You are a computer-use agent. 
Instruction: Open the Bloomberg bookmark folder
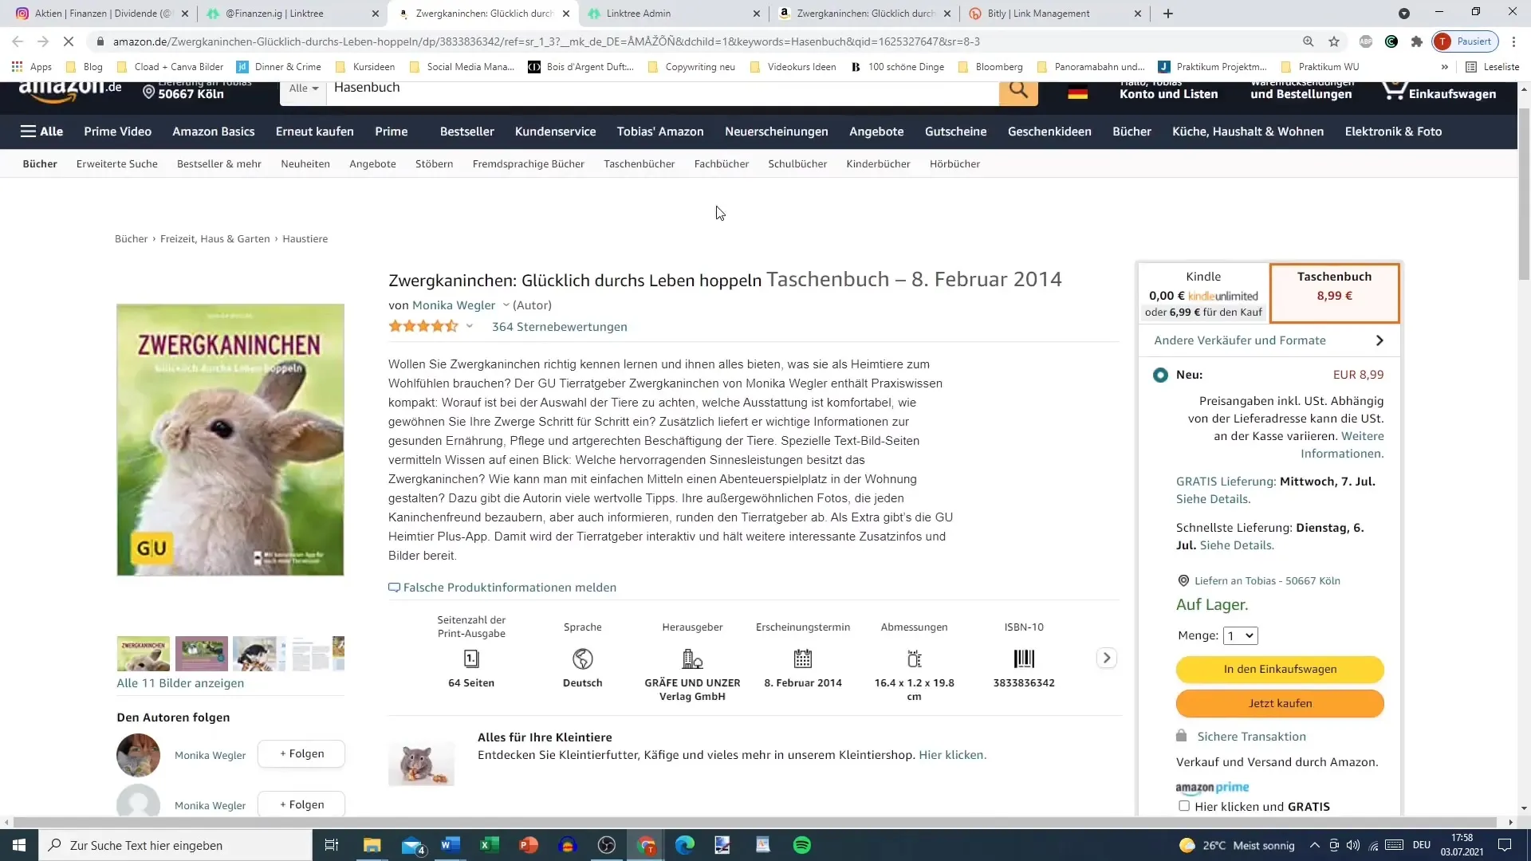pos(990,67)
